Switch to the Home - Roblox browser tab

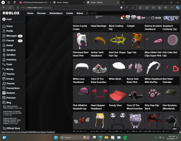click(x=69, y=3)
